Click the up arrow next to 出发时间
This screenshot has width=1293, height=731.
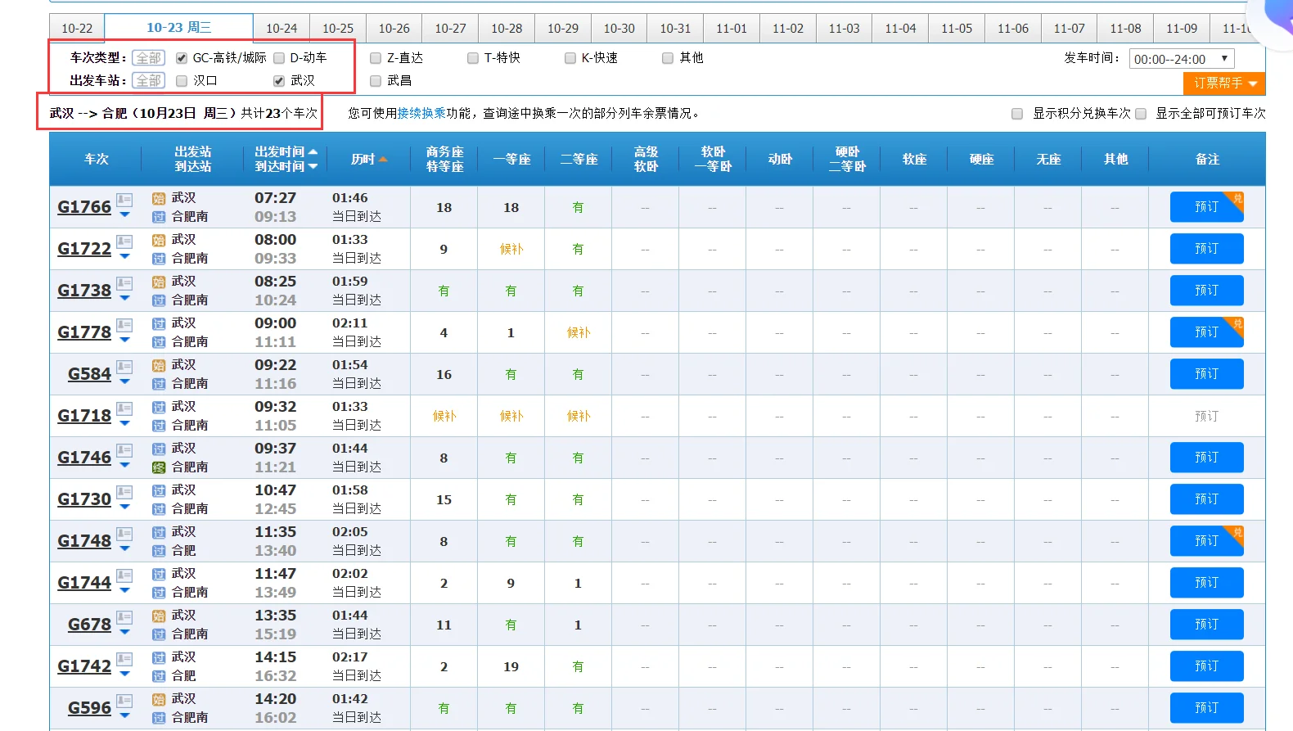(313, 152)
